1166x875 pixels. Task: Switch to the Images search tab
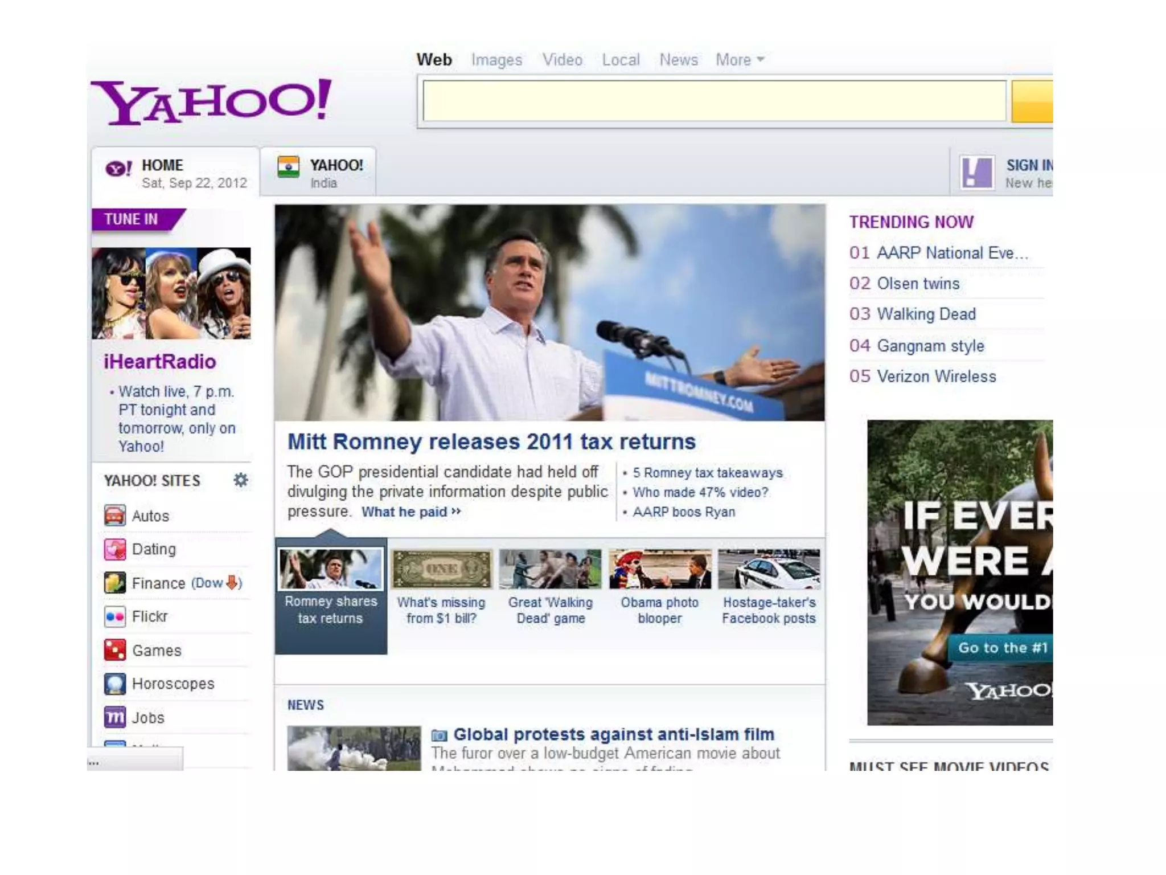(496, 60)
